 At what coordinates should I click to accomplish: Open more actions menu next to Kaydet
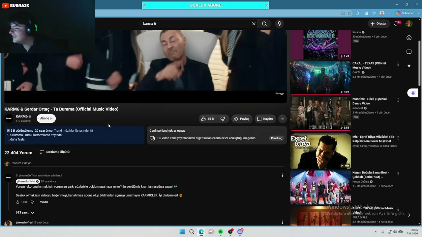click(282, 119)
